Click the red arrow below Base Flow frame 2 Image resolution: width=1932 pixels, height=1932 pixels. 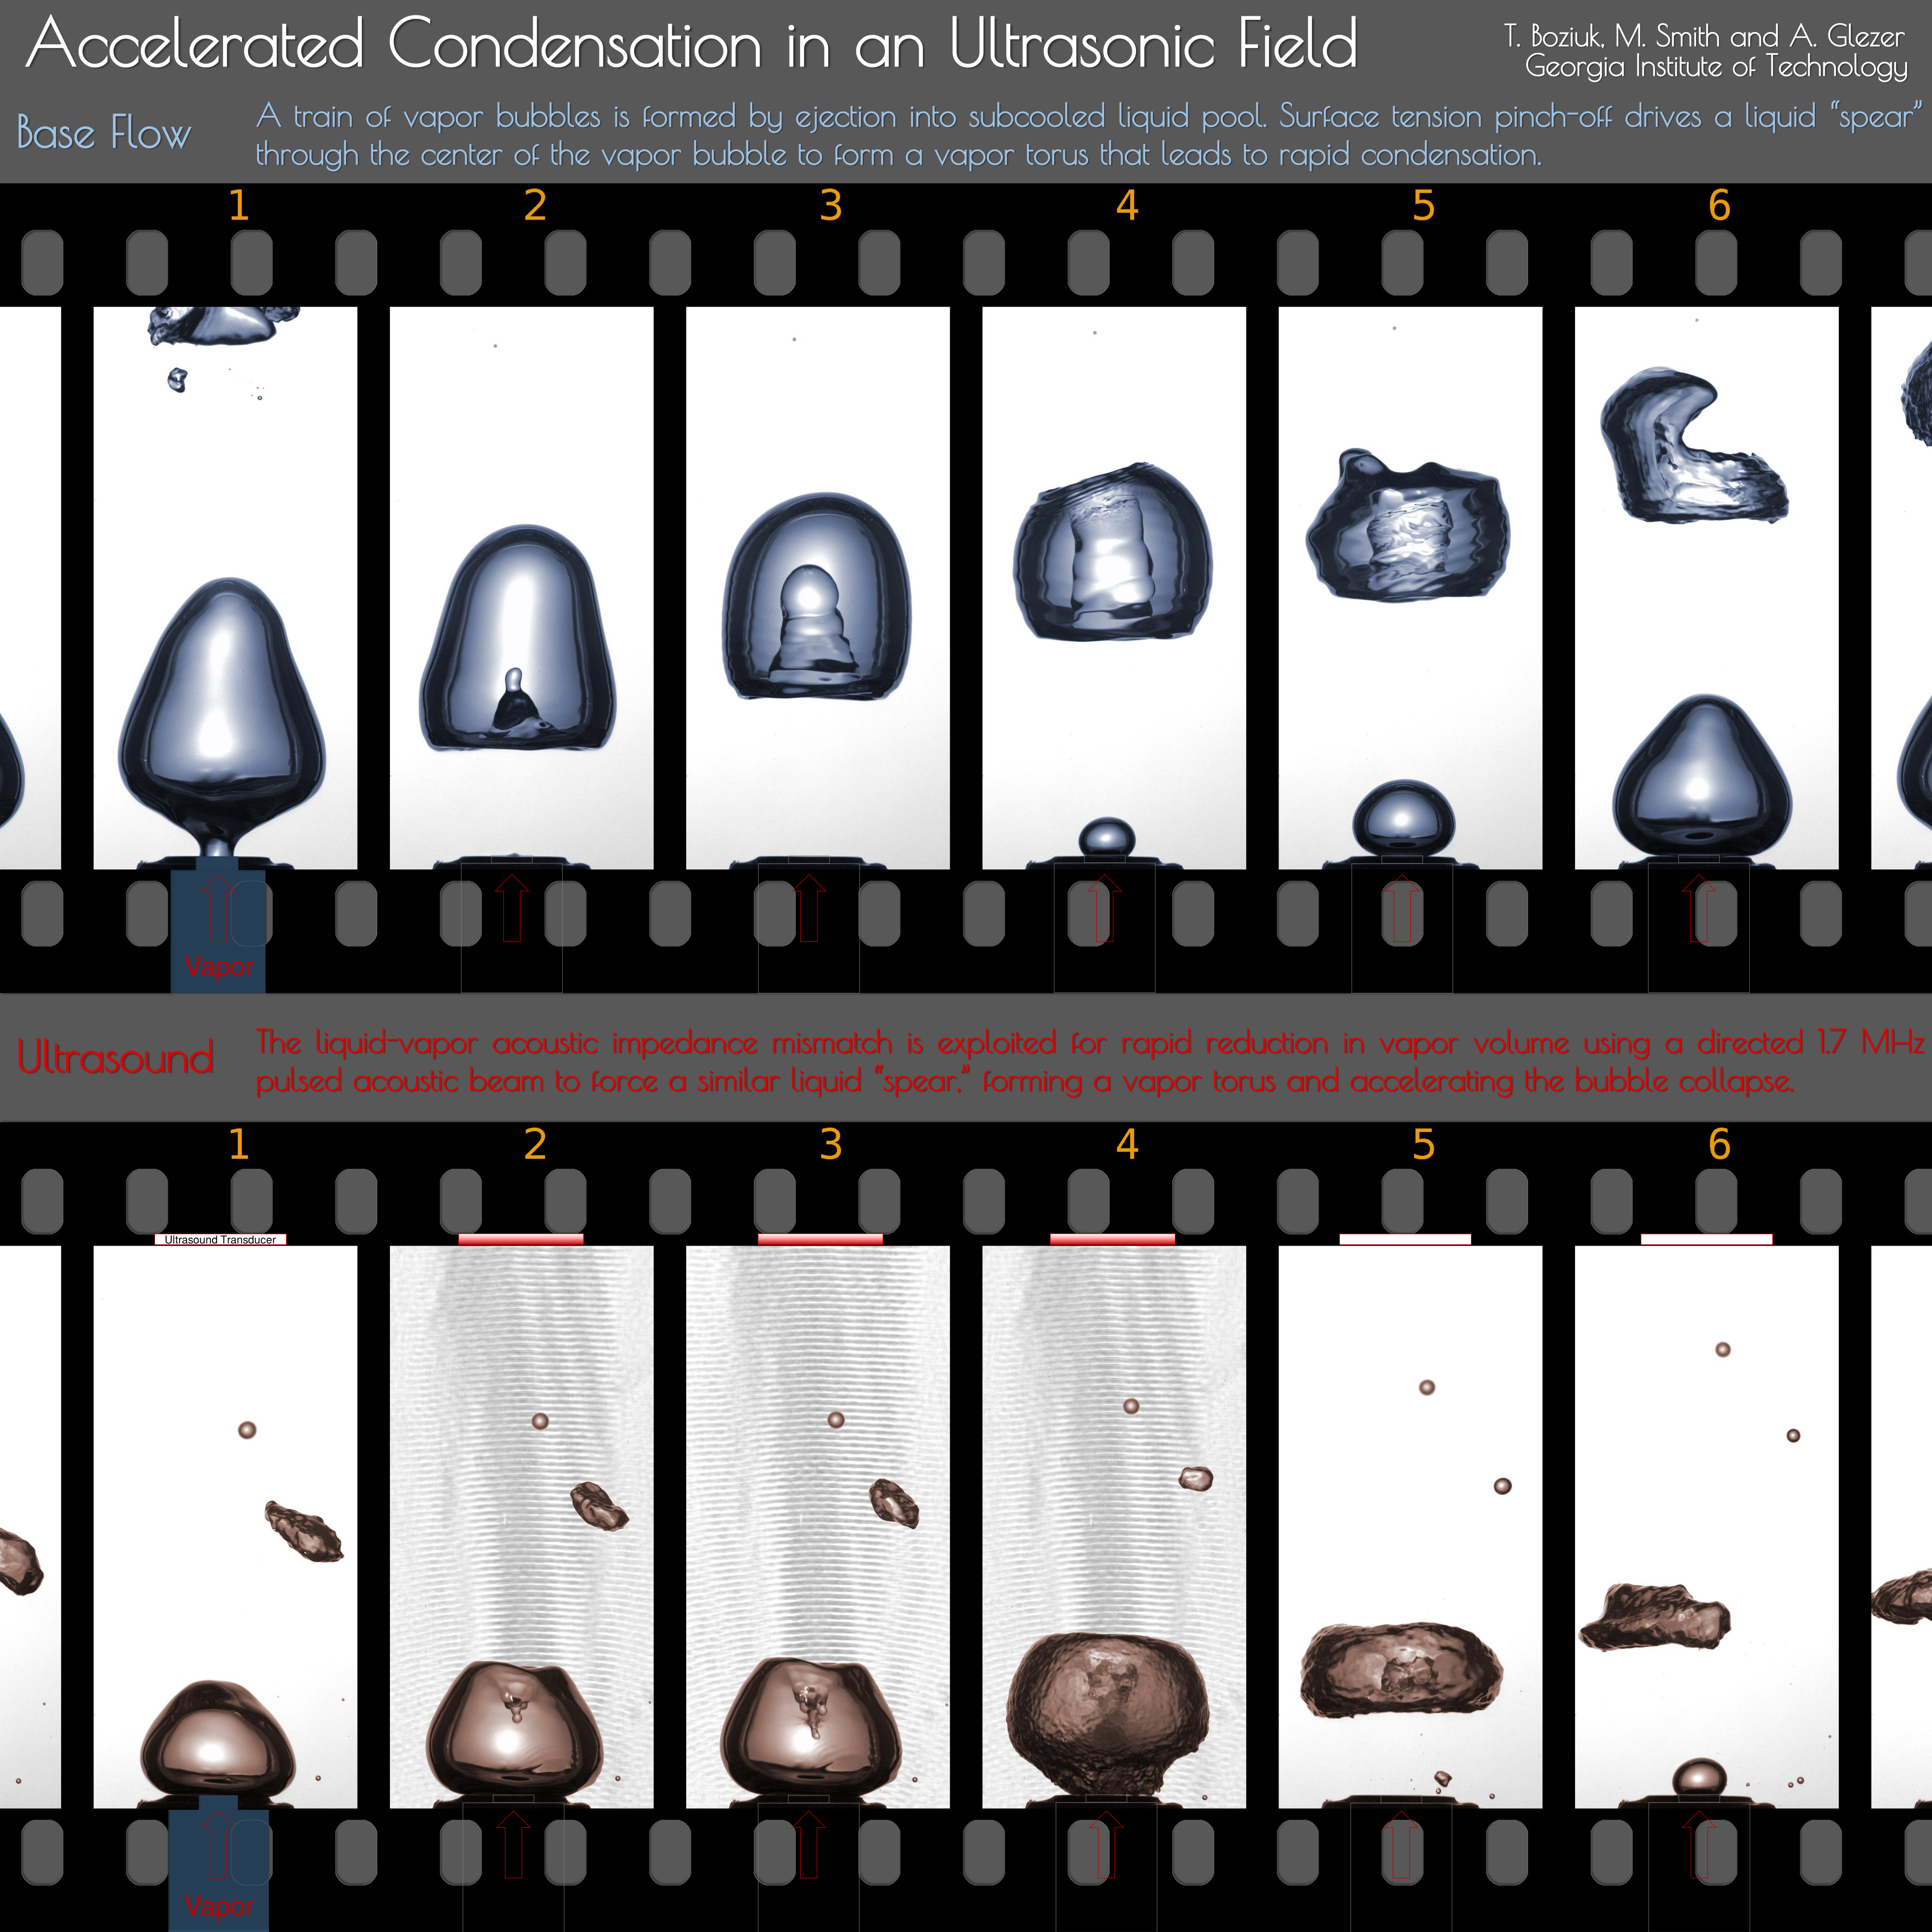[x=512, y=908]
